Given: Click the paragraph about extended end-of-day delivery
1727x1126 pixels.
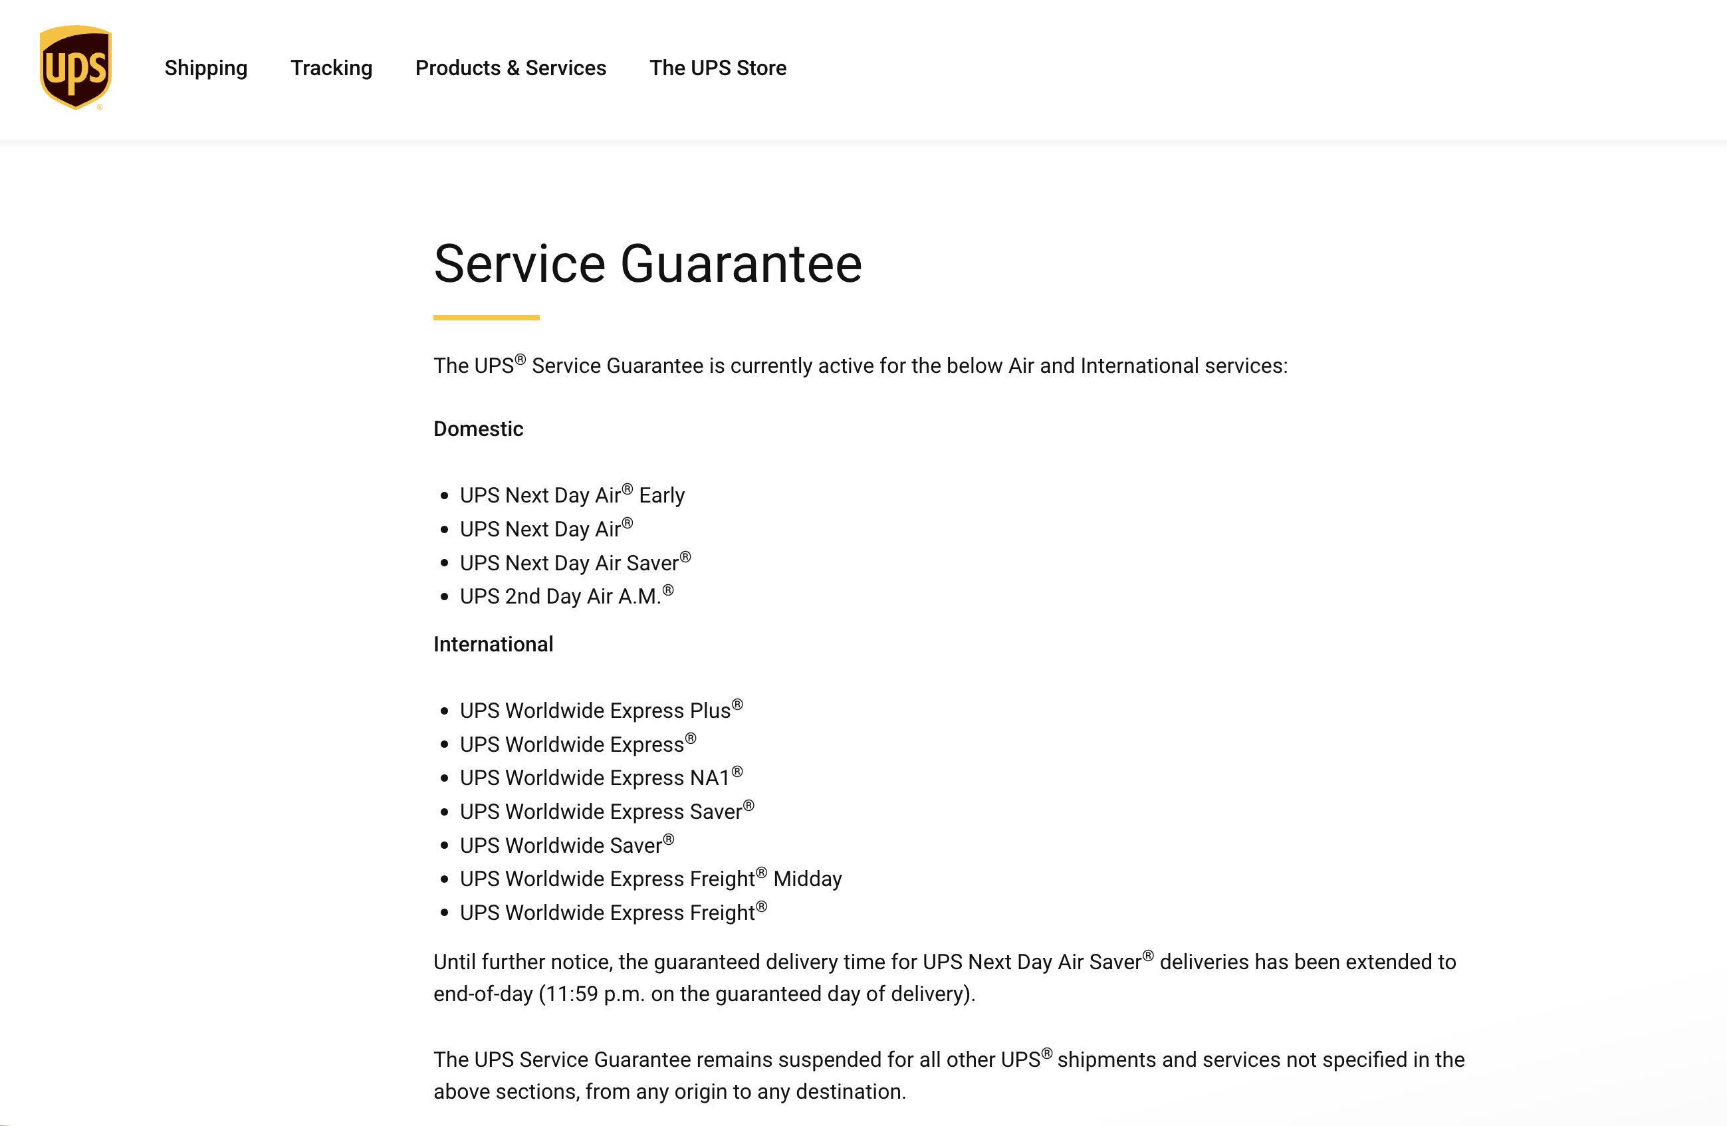Looking at the screenshot, I should [x=943, y=977].
